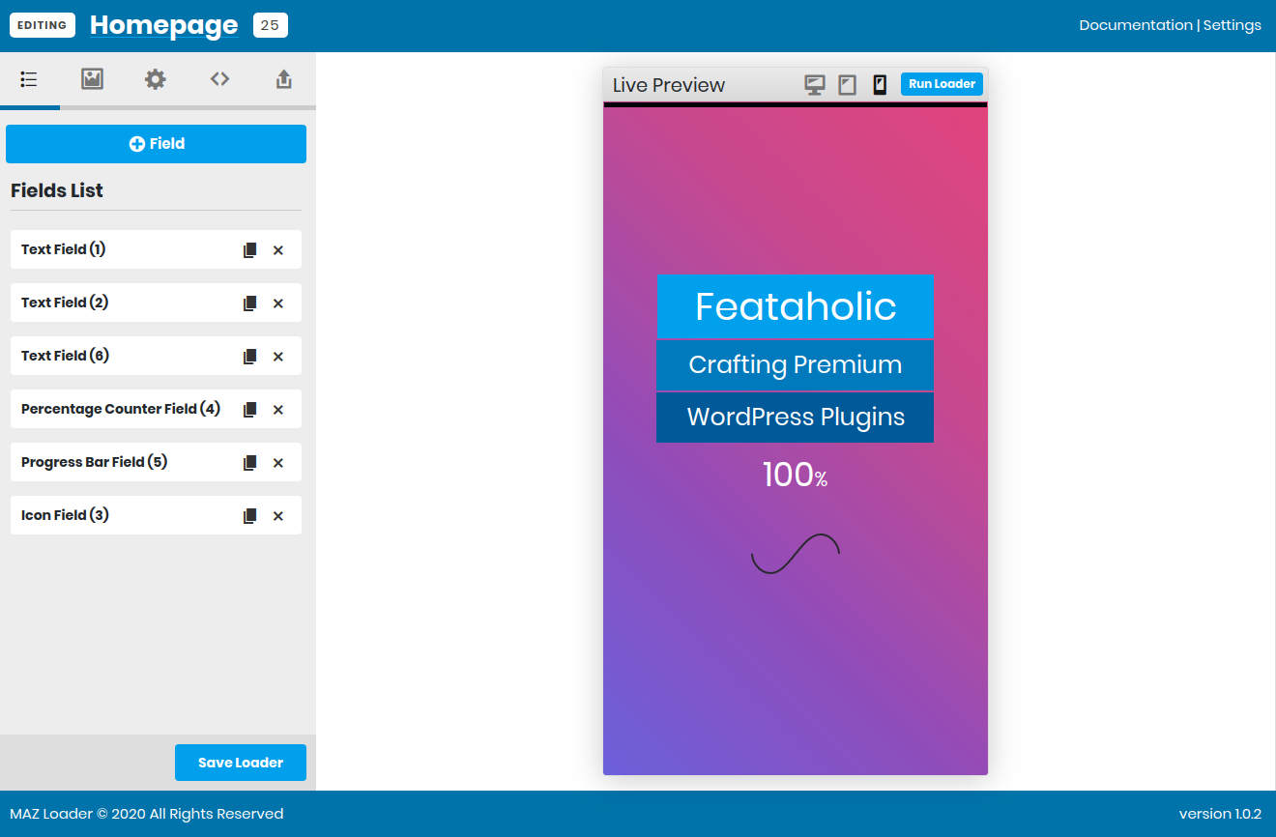This screenshot has width=1276, height=837.
Task: Remove Percentage Counter Field (4)
Action: pos(278,410)
